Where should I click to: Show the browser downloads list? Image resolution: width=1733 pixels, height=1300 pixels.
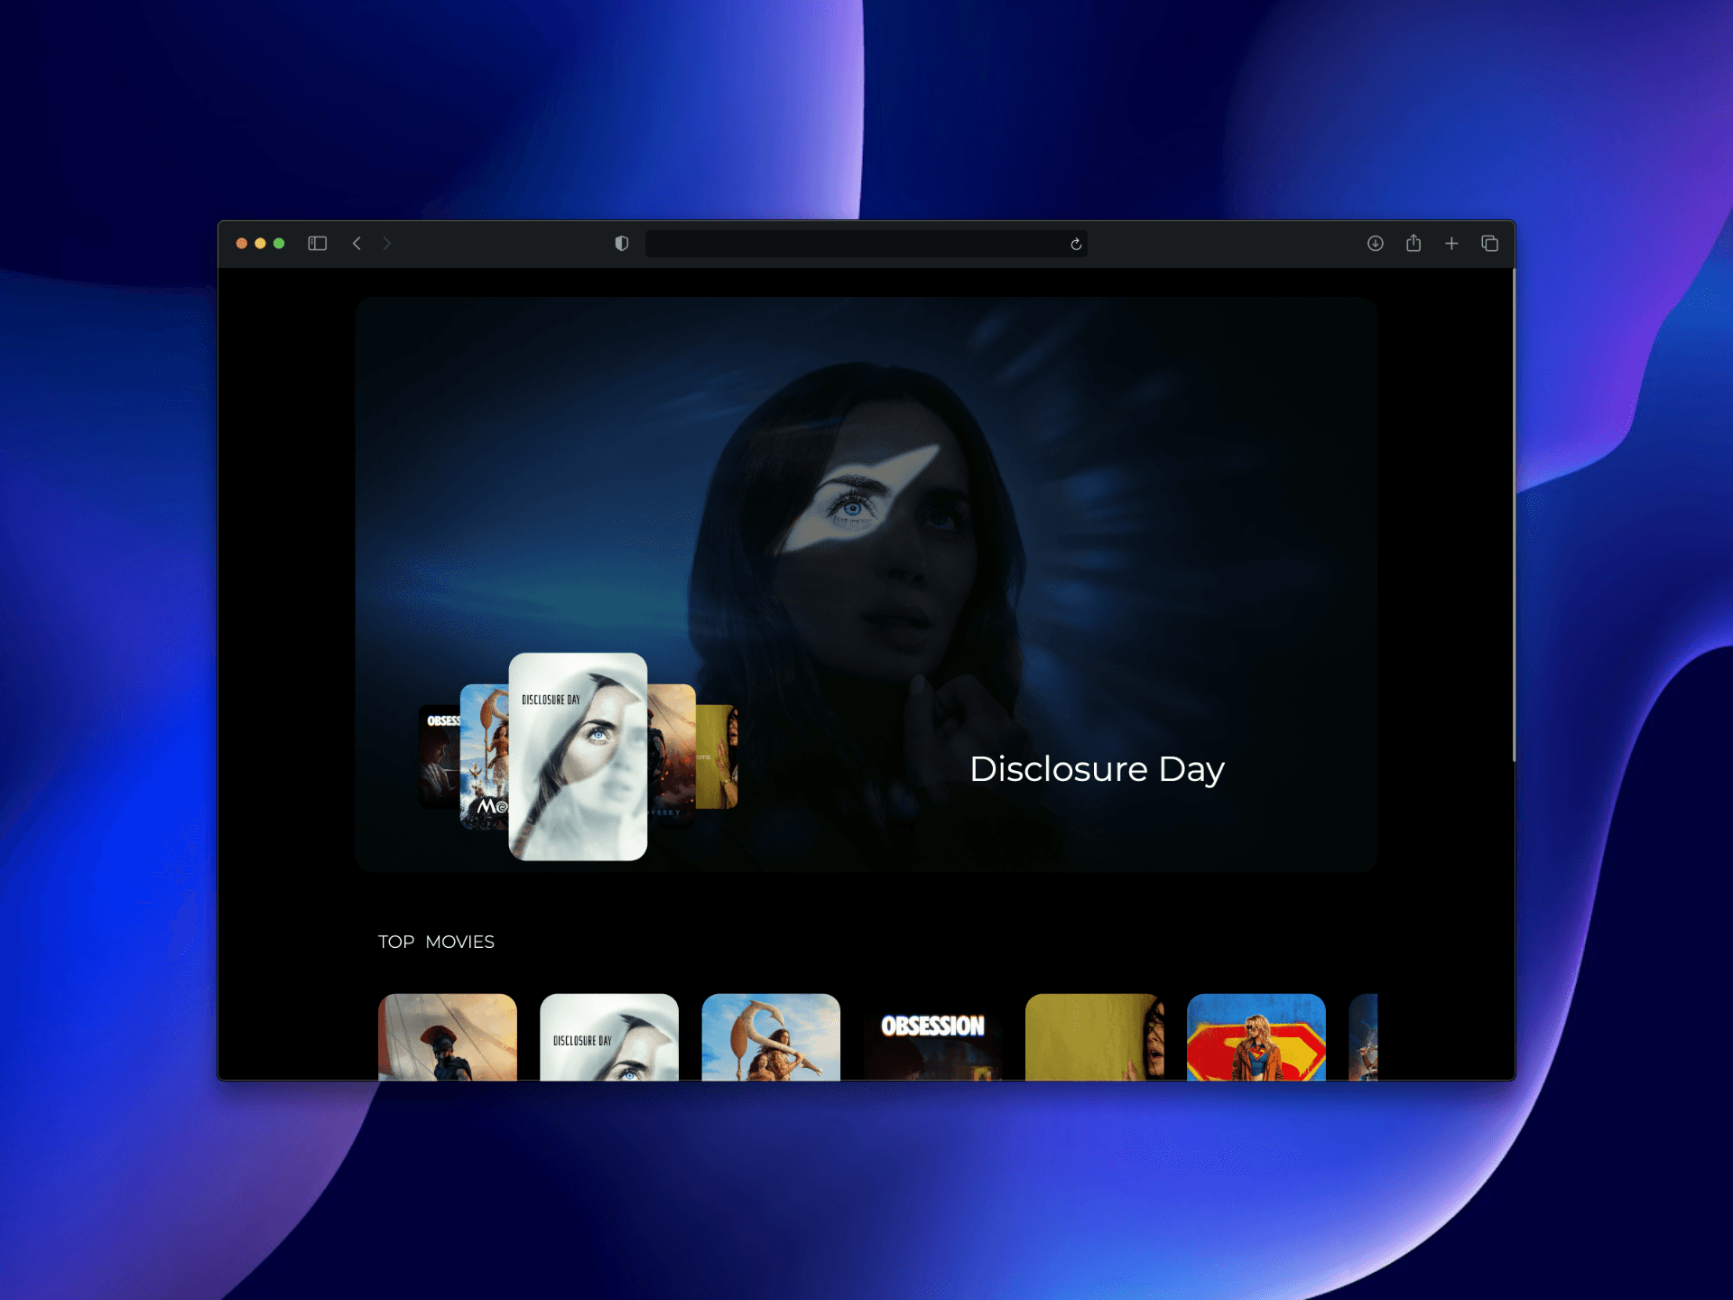(x=1376, y=244)
